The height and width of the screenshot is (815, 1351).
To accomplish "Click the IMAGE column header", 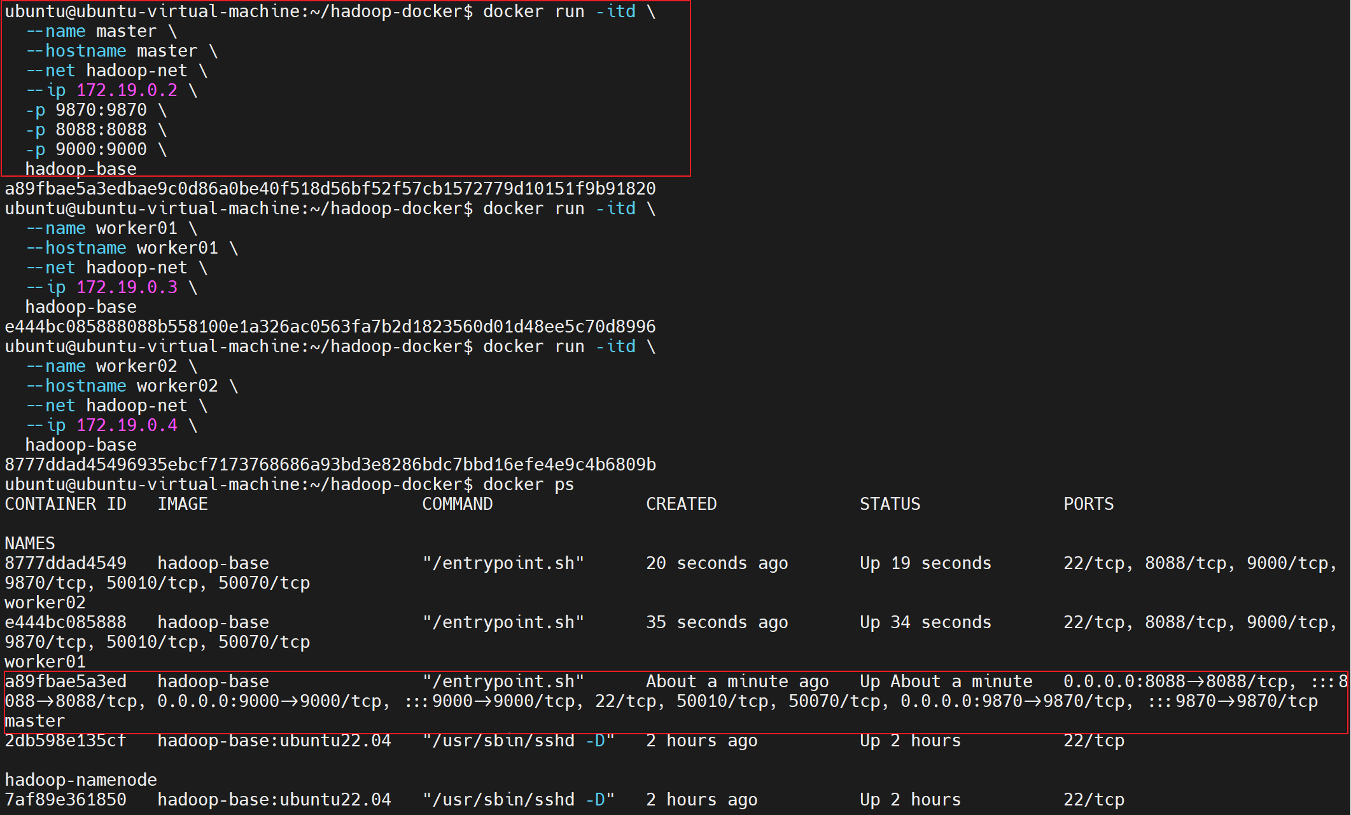I will [x=183, y=504].
